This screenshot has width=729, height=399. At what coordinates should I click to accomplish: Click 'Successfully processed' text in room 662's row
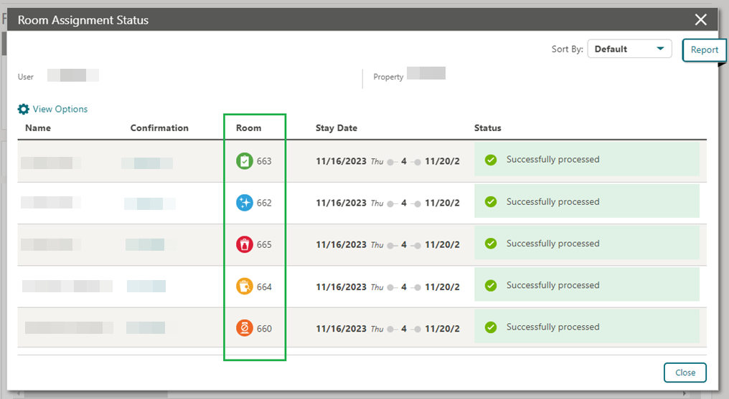[552, 202]
